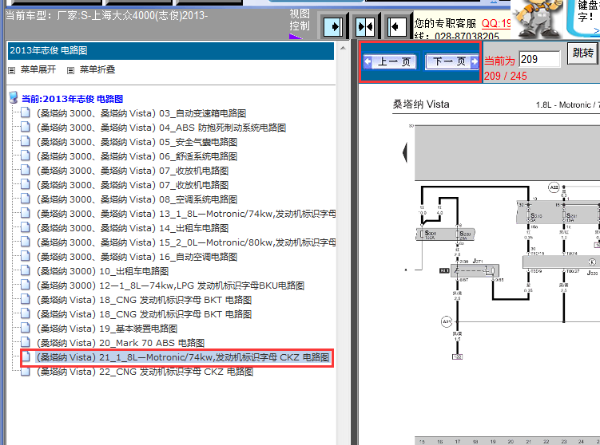
Task: Open the first 07_收放机电路图 entry
Action: pyautogui.click(x=133, y=171)
